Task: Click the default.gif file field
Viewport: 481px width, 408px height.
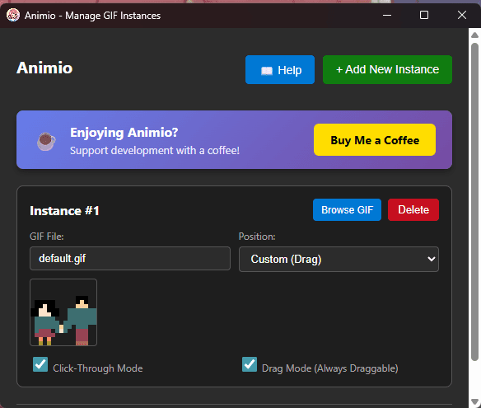Action: [130, 259]
